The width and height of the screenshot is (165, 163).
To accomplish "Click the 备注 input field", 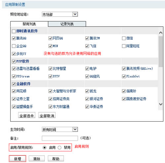I will (x=60, y=138).
